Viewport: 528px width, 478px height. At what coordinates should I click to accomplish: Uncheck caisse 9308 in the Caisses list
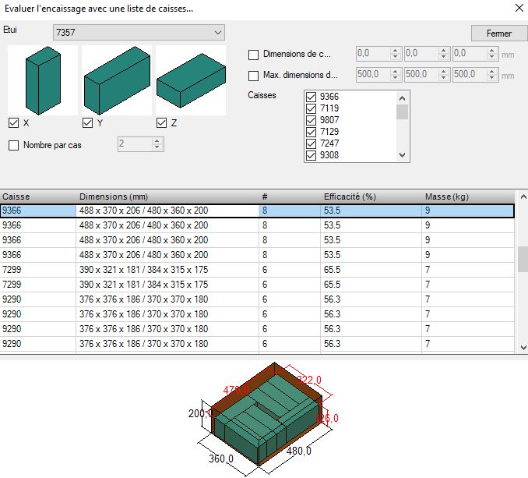pos(312,155)
